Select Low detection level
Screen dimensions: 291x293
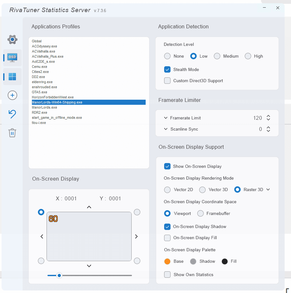click(193, 56)
